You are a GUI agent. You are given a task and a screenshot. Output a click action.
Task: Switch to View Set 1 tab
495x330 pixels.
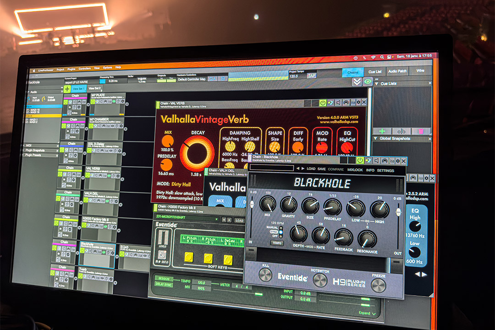click(79, 89)
